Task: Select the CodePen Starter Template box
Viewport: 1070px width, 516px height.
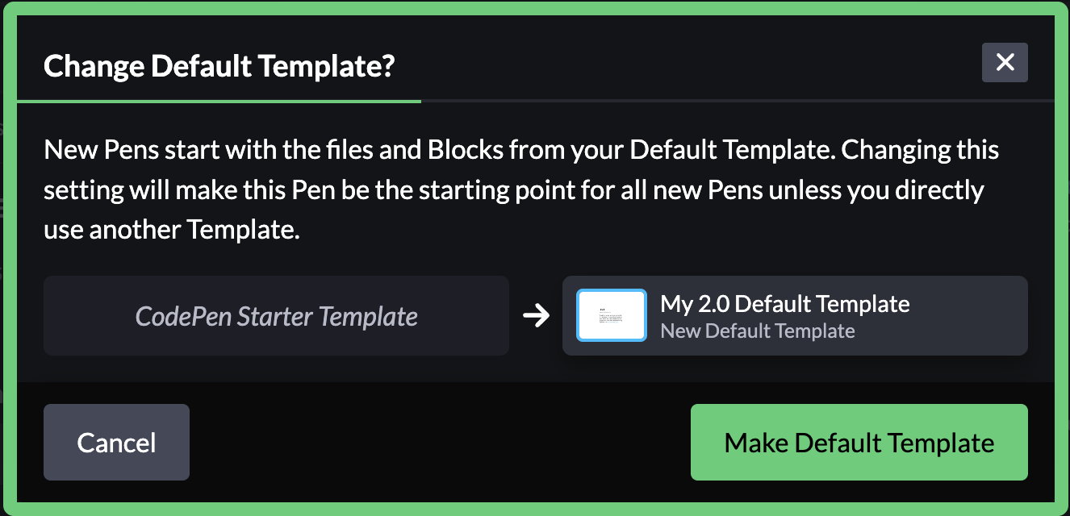Action: tap(276, 316)
